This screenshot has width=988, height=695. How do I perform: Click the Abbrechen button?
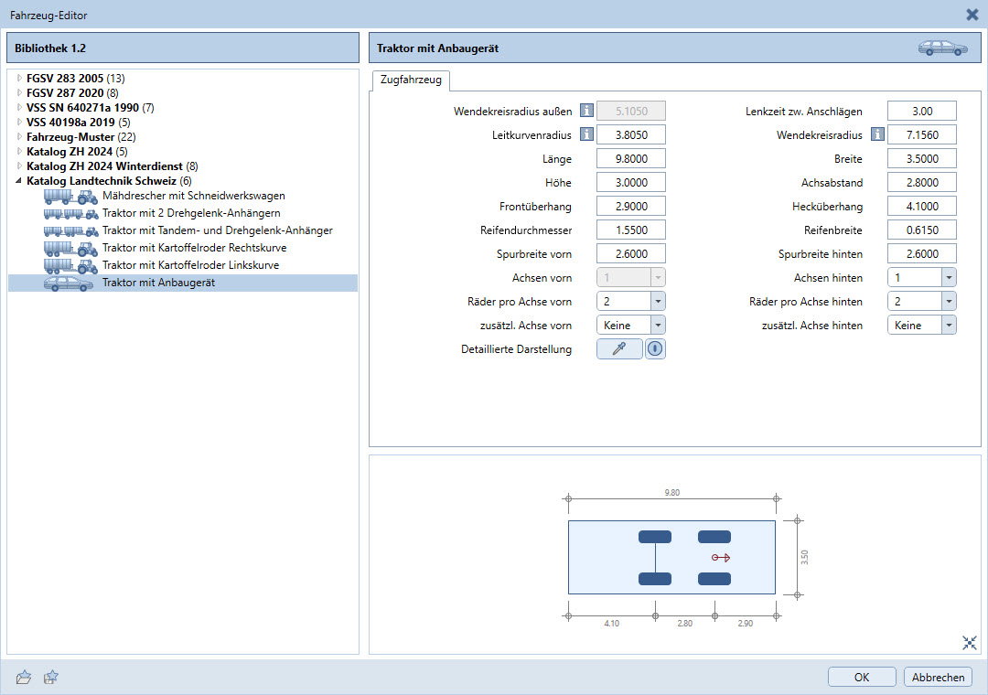938,677
